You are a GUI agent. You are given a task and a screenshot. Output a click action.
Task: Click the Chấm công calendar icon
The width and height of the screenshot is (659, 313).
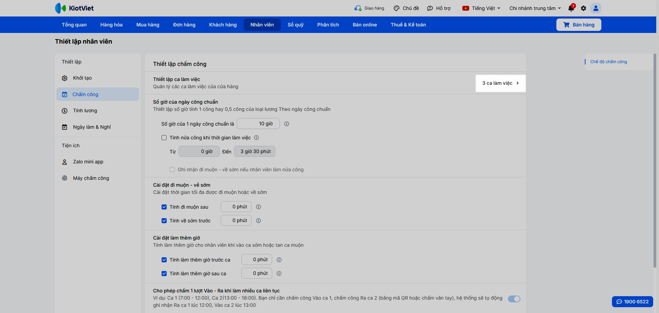point(65,94)
